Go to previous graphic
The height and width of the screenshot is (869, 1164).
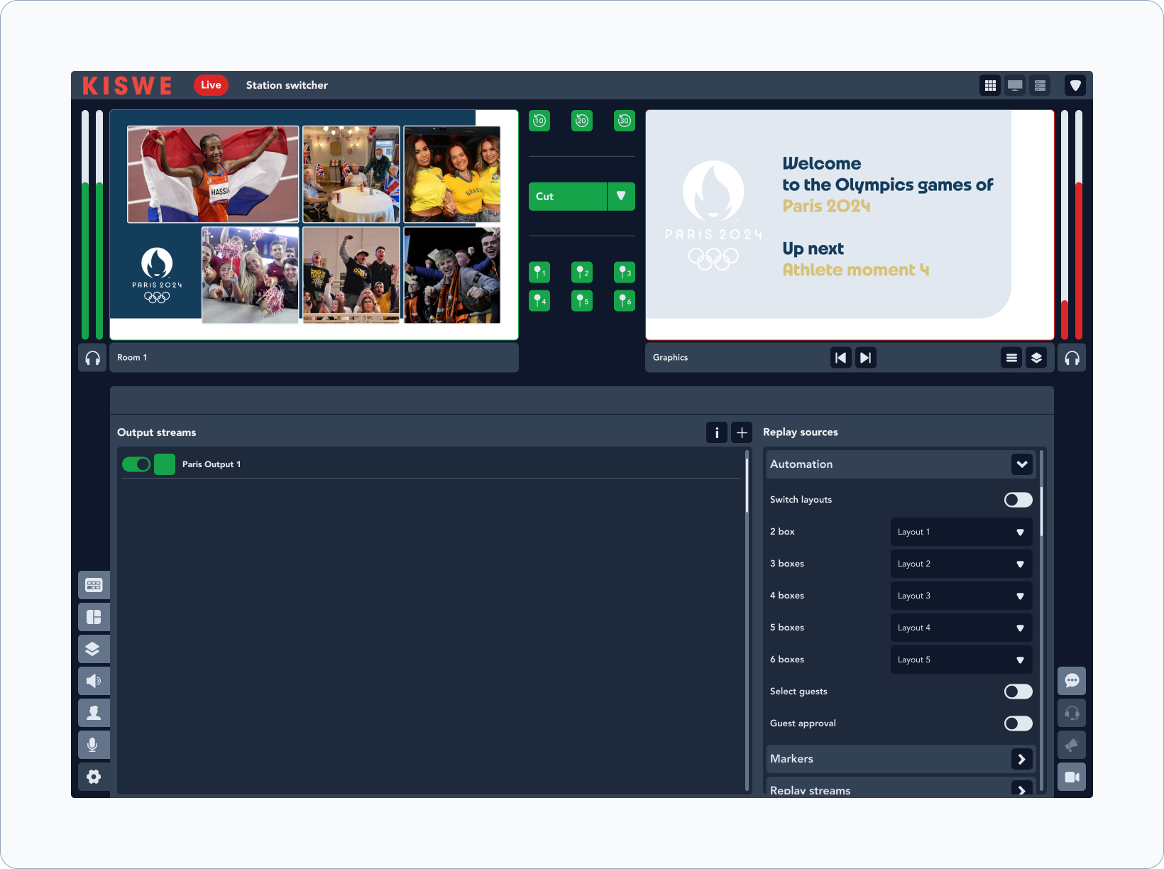point(841,358)
